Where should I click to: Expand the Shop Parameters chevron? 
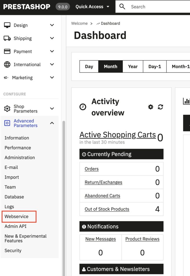point(52,109)
